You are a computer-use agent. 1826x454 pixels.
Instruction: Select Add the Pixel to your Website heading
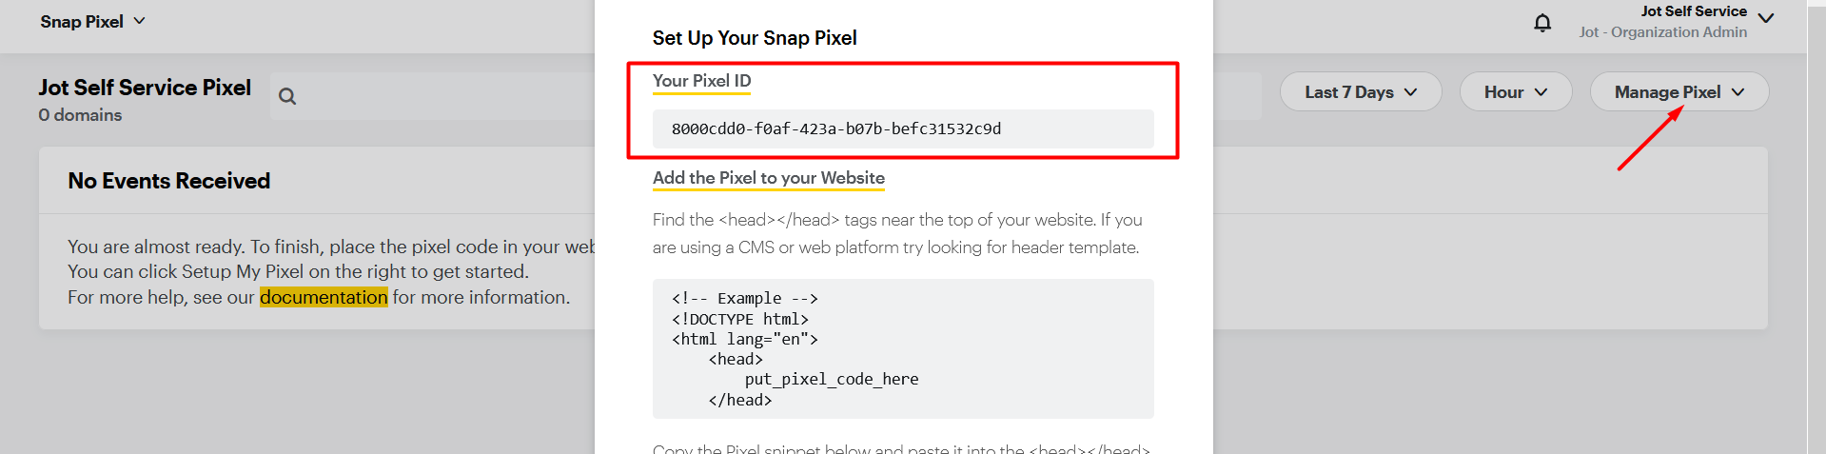(769, 178)
